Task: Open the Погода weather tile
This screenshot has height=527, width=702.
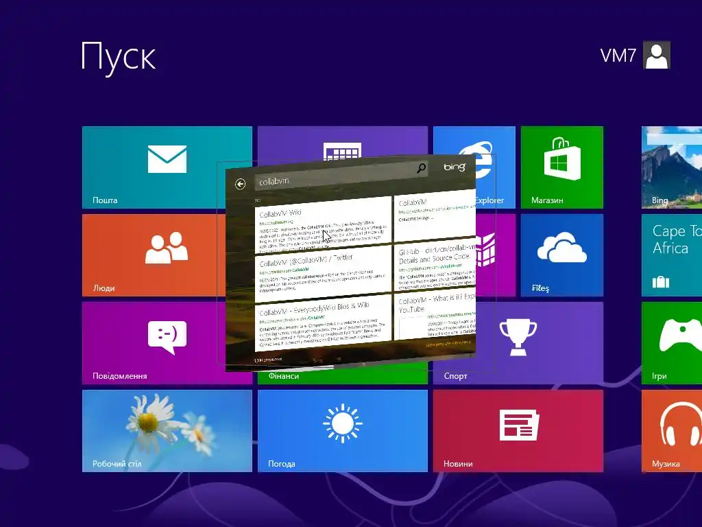Action: 343,431
